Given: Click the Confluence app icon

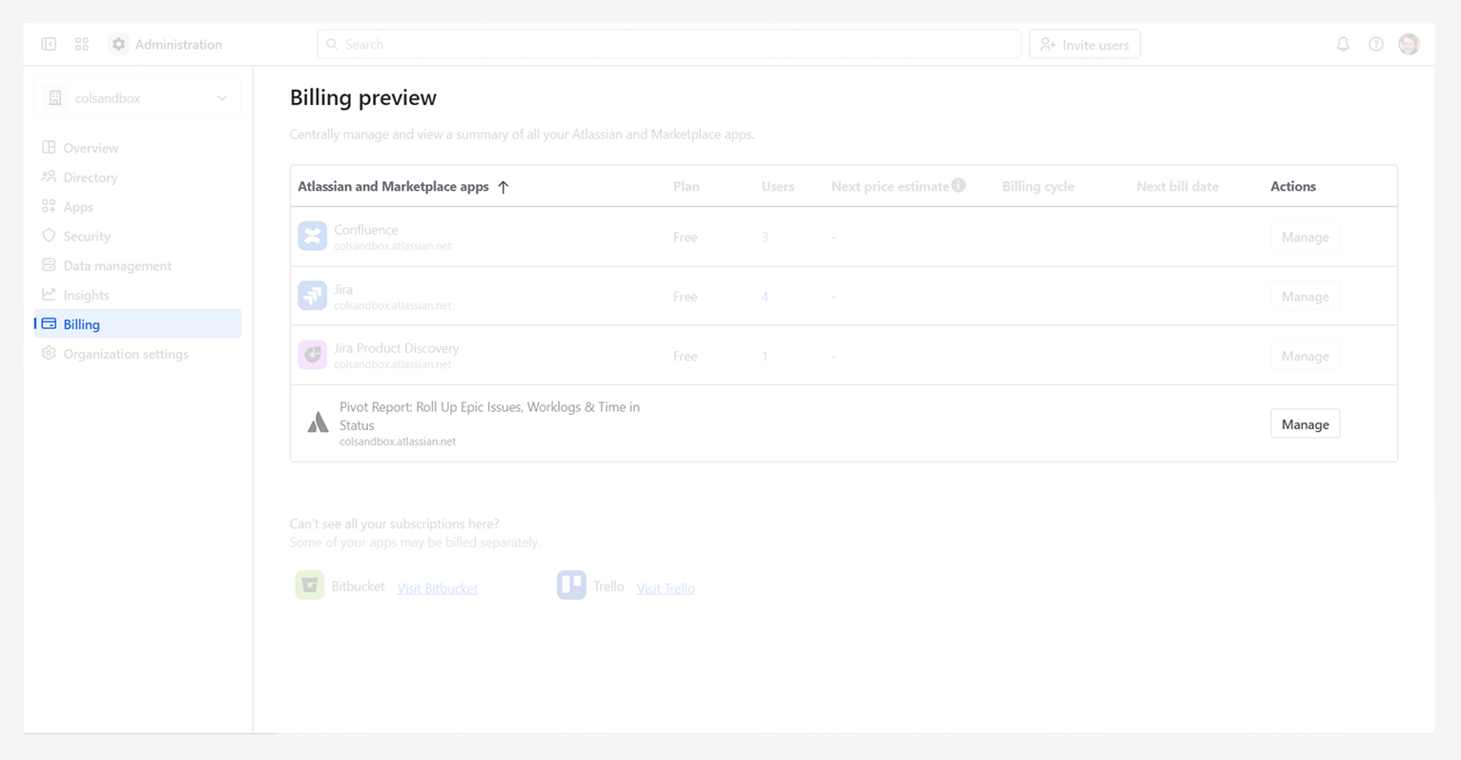Looking at the screenshot, I should [x=312, y=236].
